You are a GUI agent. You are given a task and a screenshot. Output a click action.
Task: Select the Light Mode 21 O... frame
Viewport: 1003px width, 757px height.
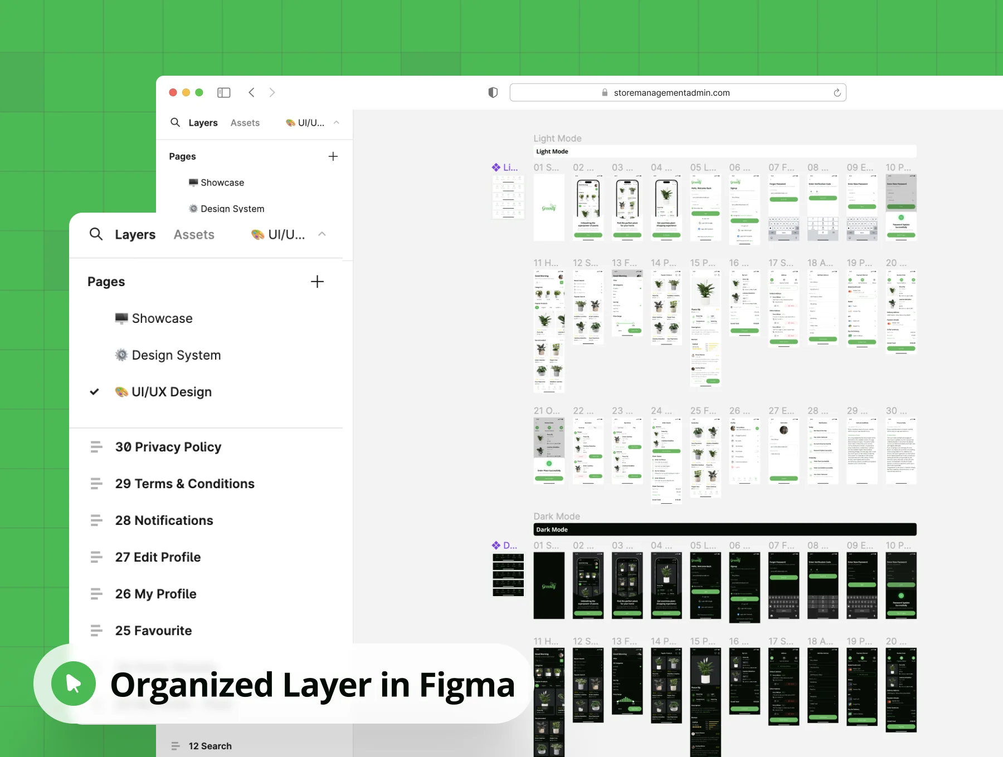click(549, 451)
